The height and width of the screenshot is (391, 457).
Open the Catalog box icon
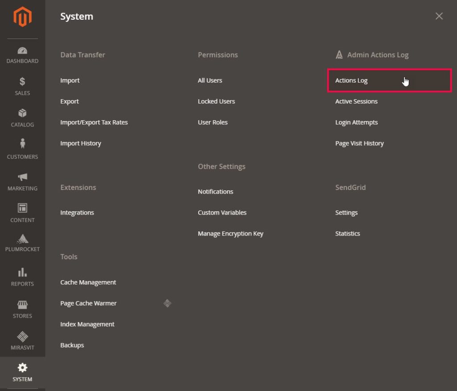[x=22, y=113]
